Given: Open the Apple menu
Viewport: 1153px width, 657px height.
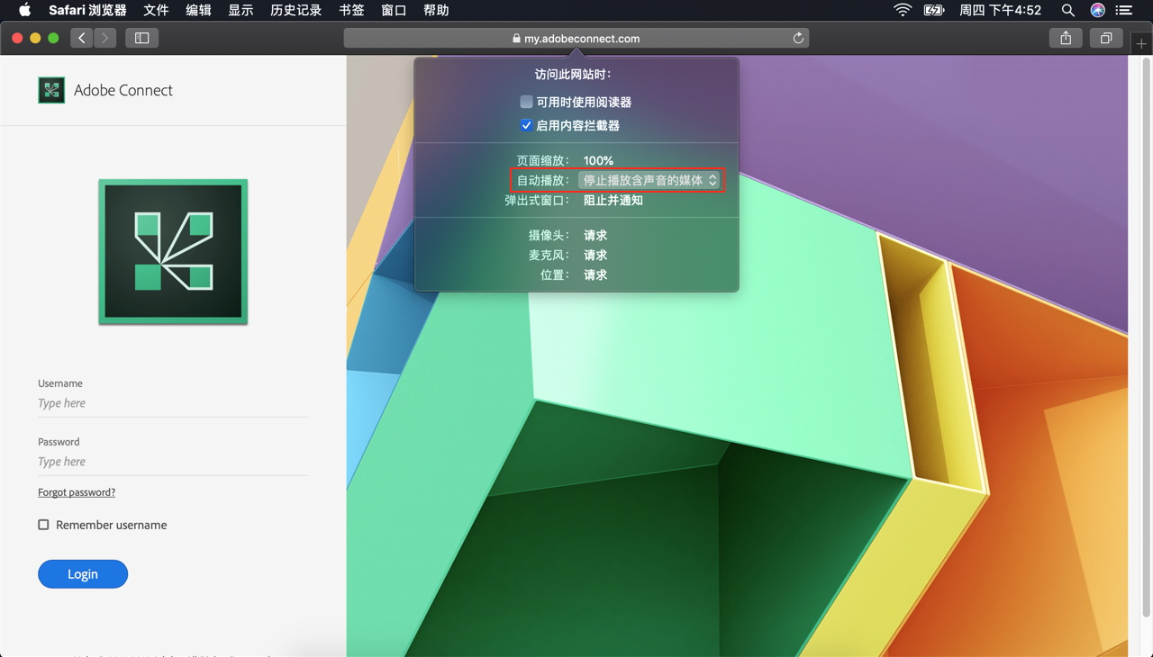Looking at the screenshot, I should coord(24,10).
